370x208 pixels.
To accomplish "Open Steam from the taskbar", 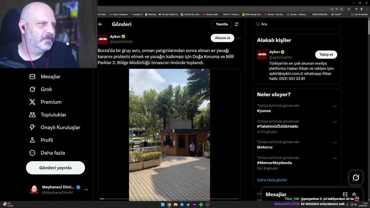I will point(188,205).
